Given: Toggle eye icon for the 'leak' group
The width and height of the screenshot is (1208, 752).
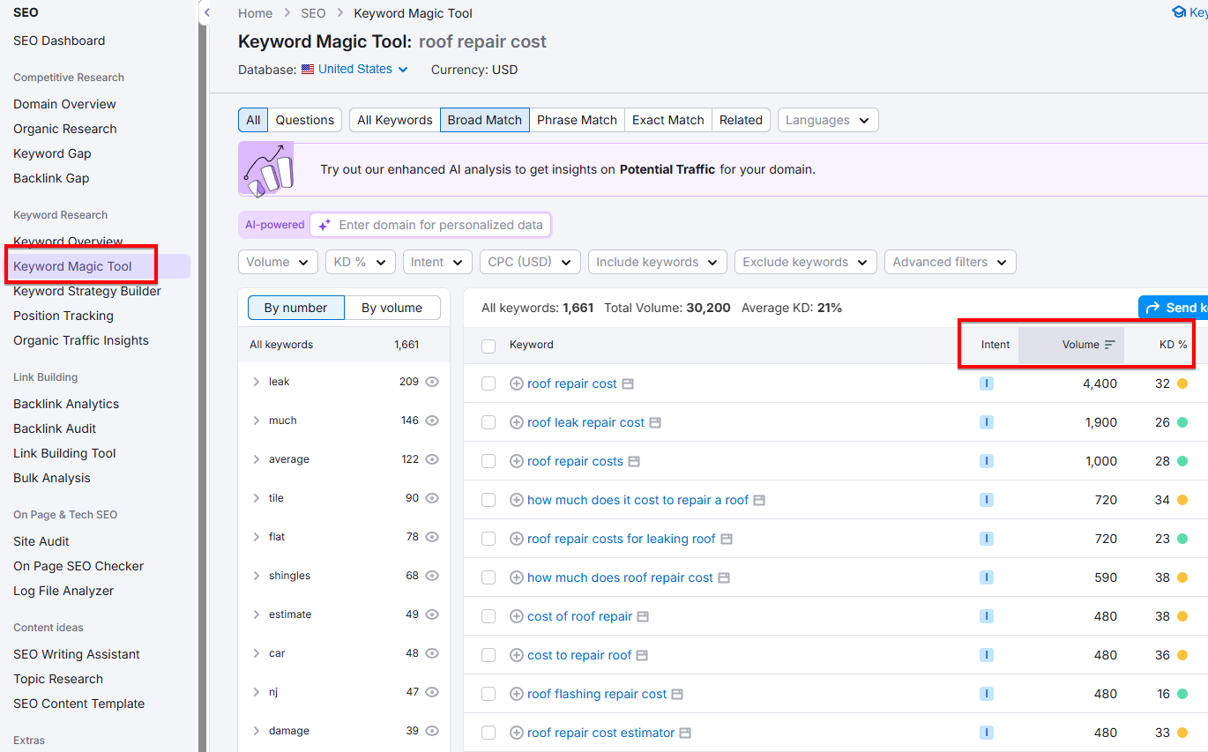Looking at the screenshot, I should click(x=432, y=382).
